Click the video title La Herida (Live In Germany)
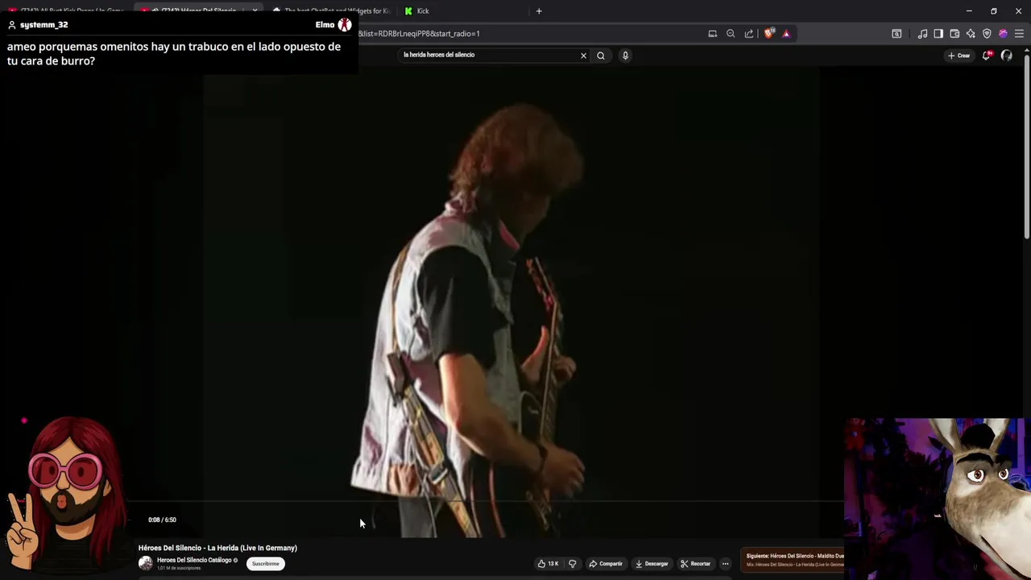1031x580 pixels. [x=217, y=548]
